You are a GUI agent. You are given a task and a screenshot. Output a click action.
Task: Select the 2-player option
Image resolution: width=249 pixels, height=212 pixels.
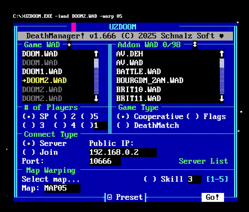pyautogui.click(x=60, y=116)
